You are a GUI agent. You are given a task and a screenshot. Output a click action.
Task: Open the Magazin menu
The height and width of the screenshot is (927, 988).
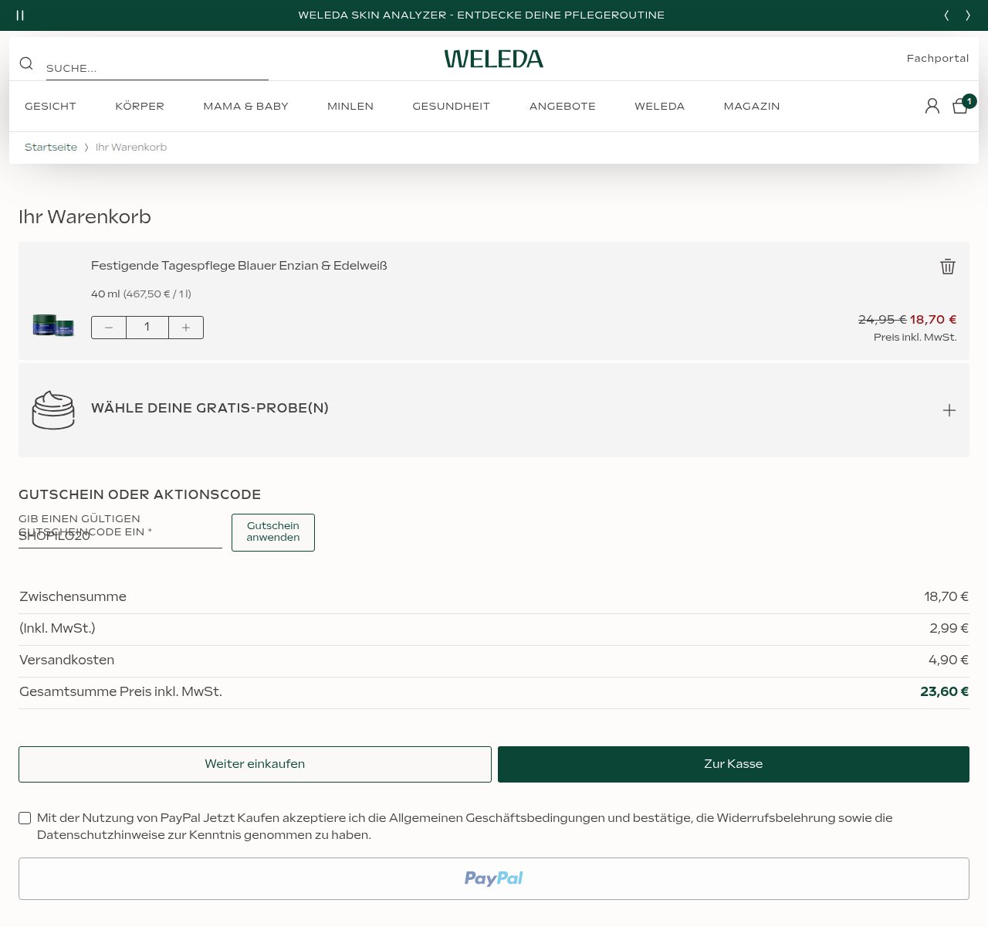click(x=752, y=106)
